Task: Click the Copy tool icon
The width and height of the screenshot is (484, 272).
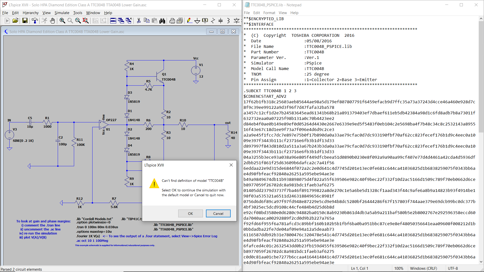Action: pos(146,21)
